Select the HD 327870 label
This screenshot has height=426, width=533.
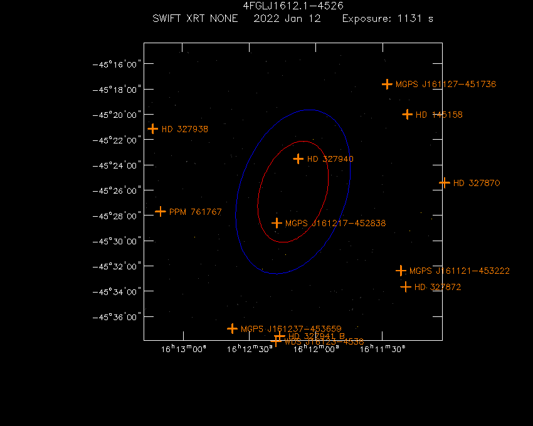[x=477, y=183]
